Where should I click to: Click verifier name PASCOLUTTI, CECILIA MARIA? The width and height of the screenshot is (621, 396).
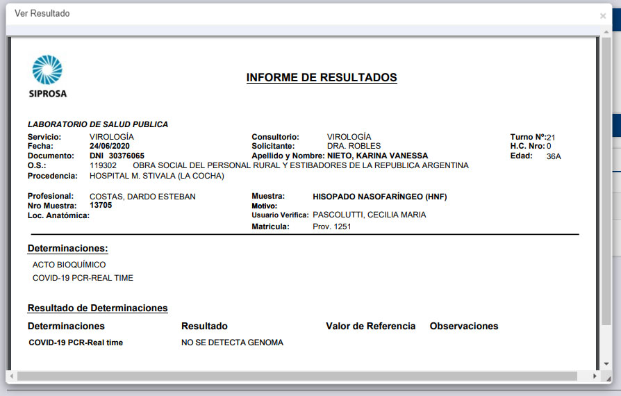[x=370, y=215]
